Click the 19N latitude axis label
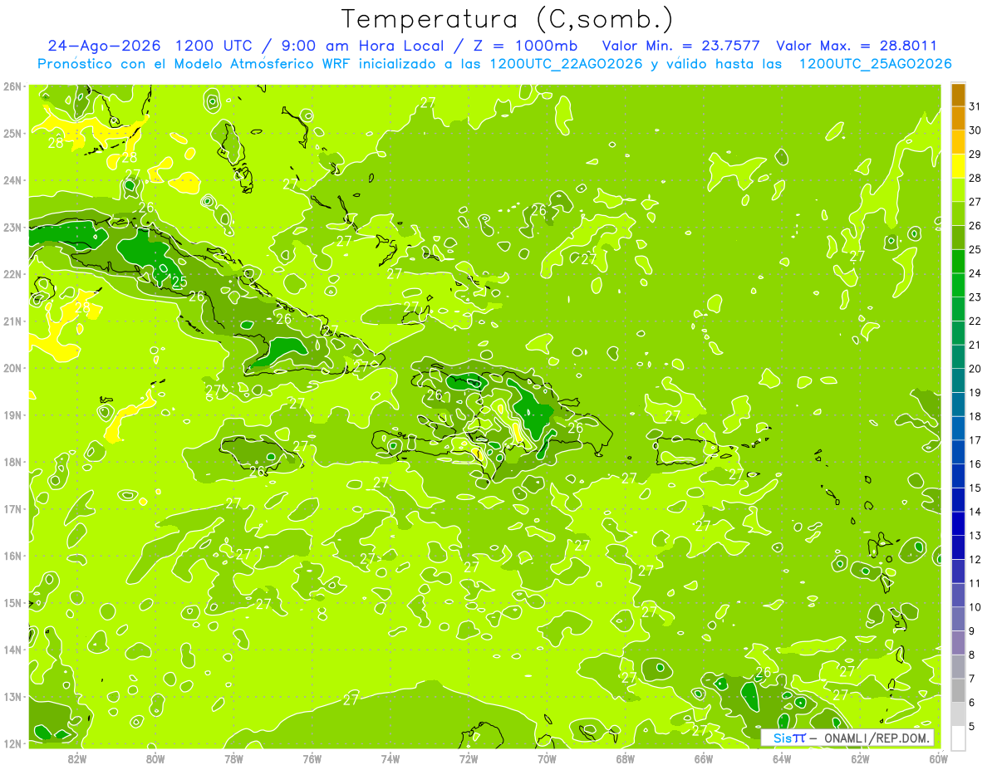Viewport: 997px width, 770px height. click(x=12, y=414)
